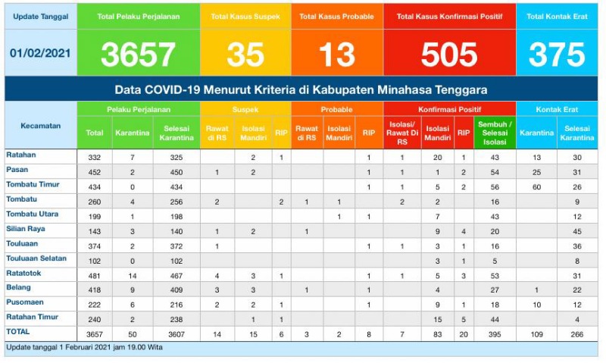Click the Sembuh / Selesai Isolasi green header
This screenshot has height=363, width=606.
[495, 133]
